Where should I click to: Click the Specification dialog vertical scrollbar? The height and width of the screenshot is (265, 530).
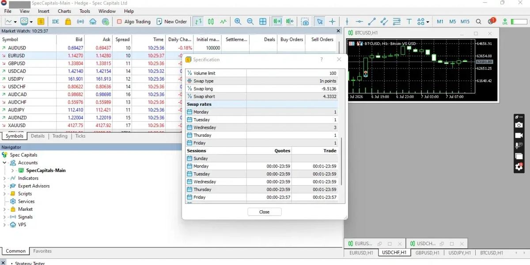(x=341, y=161)
